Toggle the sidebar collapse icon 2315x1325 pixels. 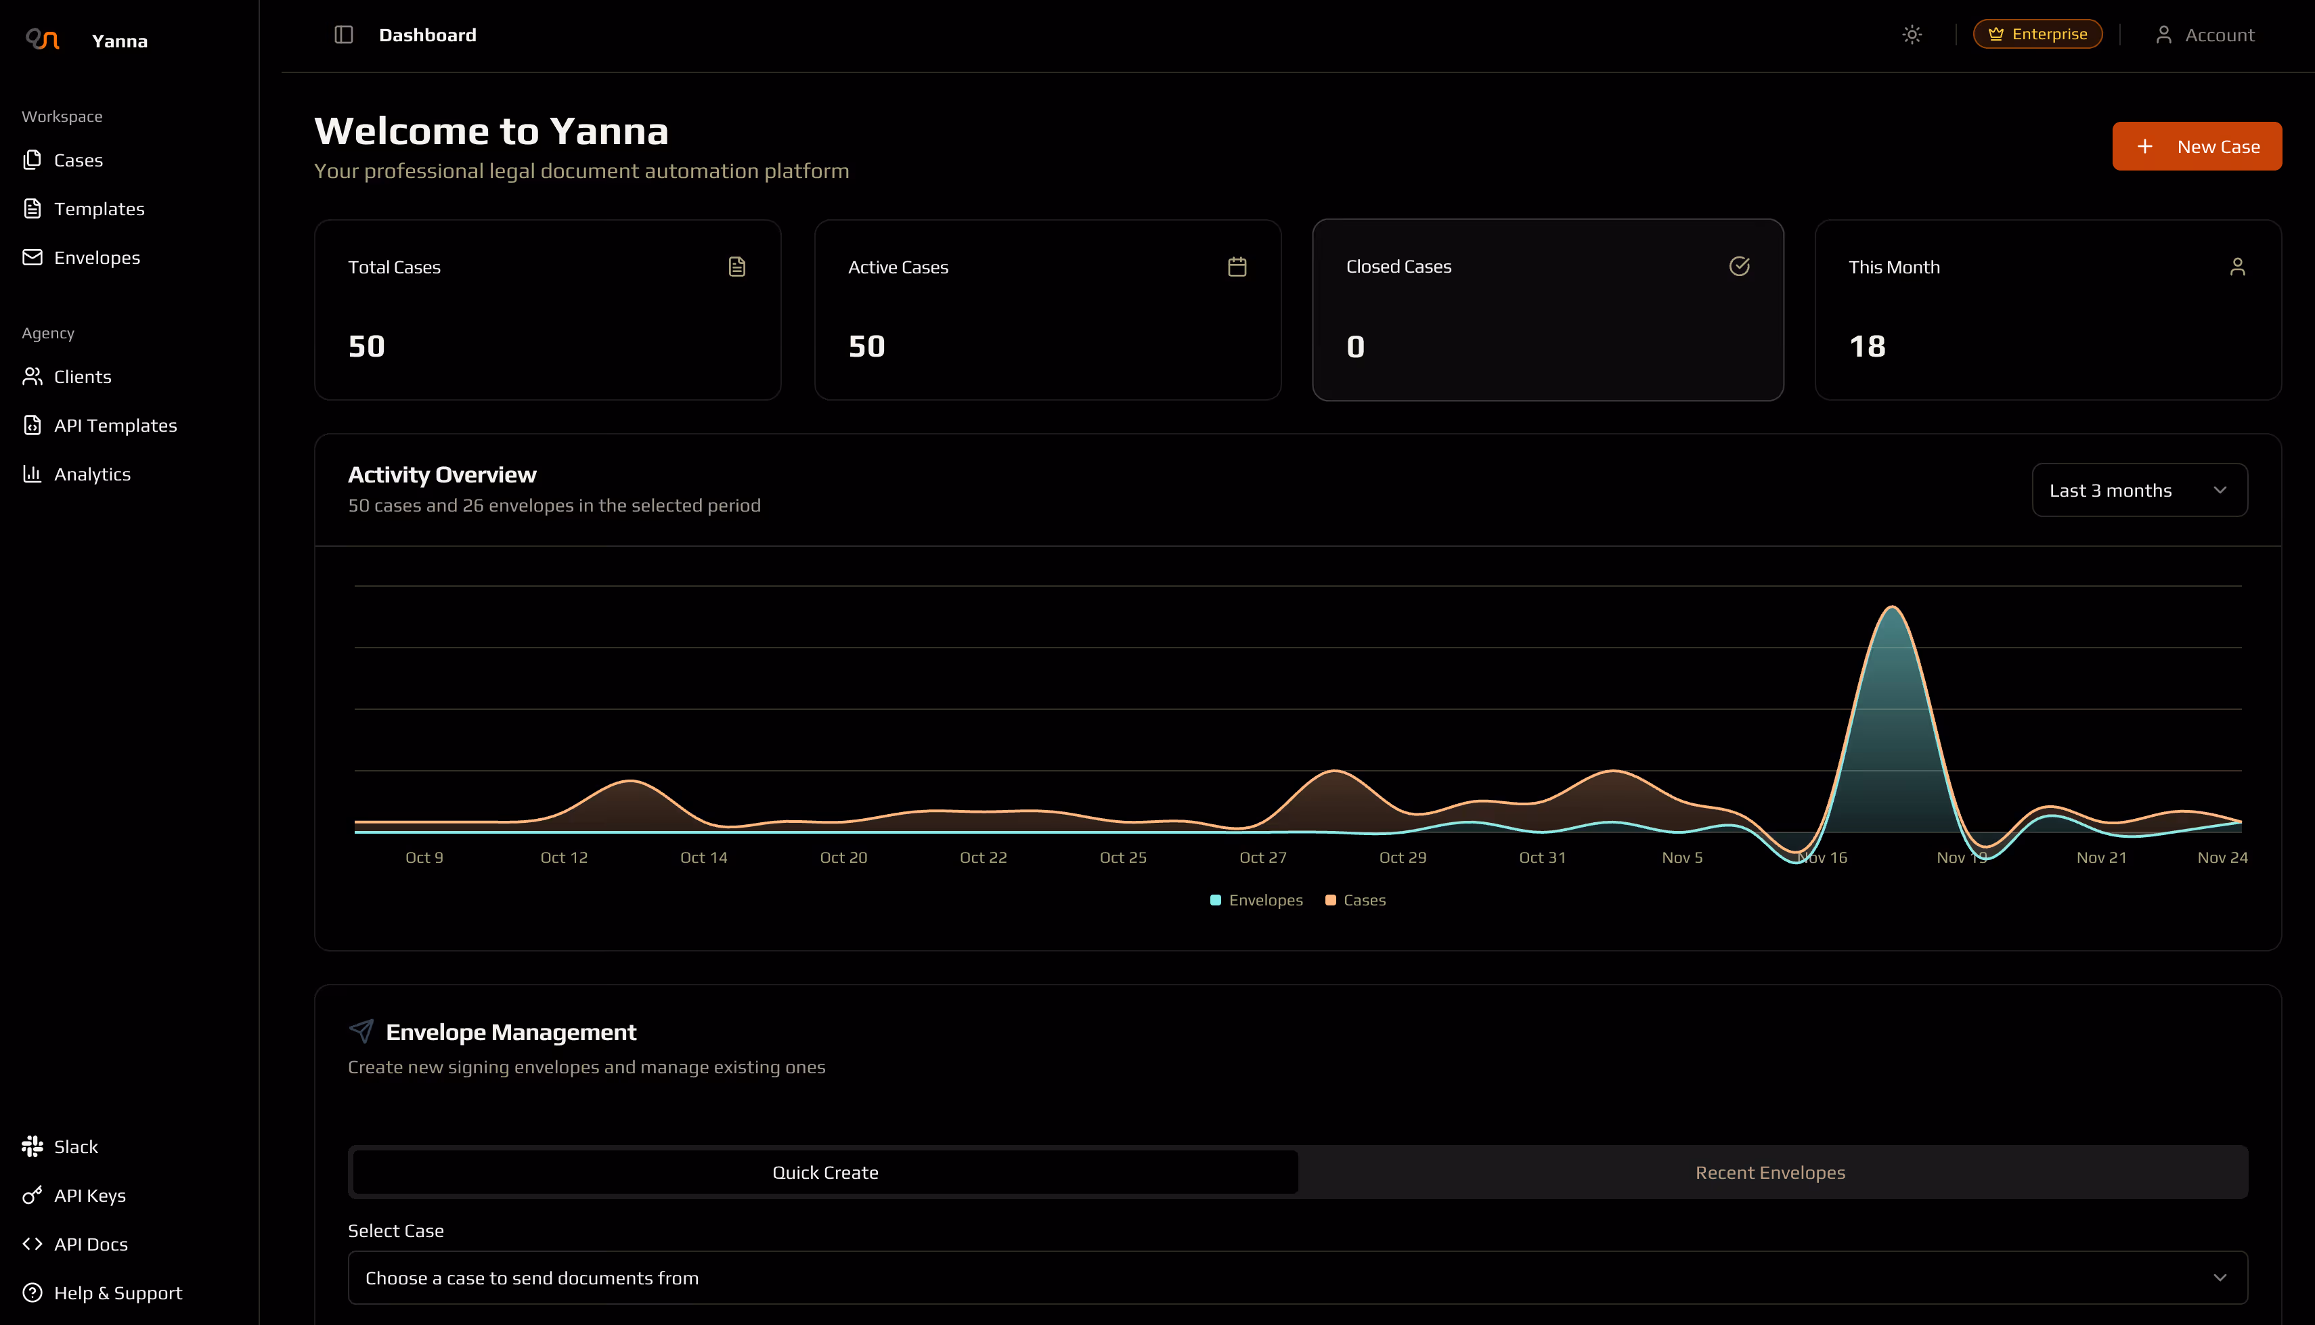(343, 35)
